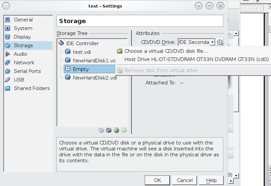The height and width of the screenshot is (186, 271).
Task: Show the Serial Ports settings
Action: [x=27, y=71]
